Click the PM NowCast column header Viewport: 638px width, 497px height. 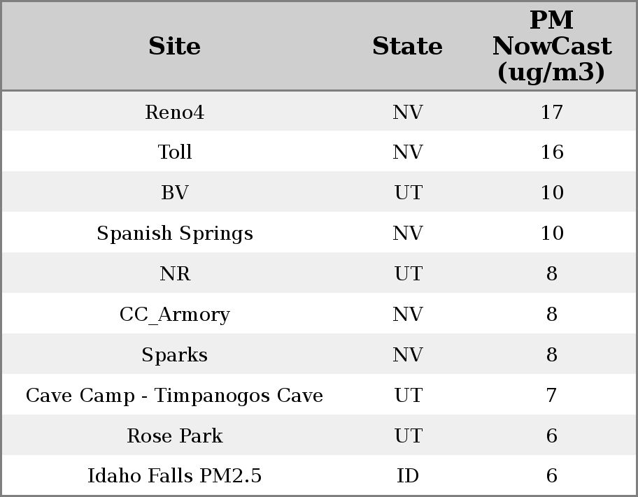(x=551, y=46)
